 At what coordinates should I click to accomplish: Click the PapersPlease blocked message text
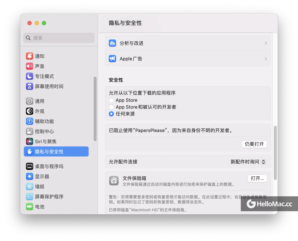[x=171, y=130]
